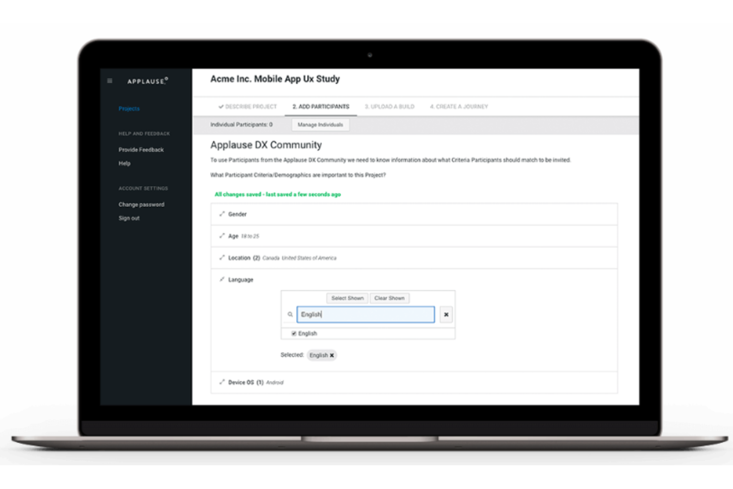Screen dimensions: 733x489
Task: Click the Canada location value
Action: point(271,258)
